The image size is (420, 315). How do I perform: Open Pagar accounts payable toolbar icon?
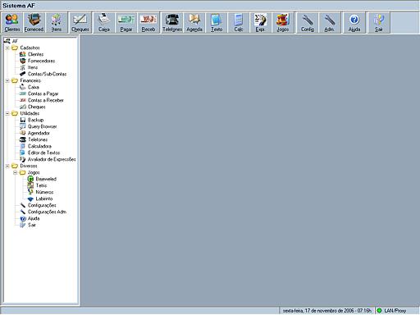(126, 22)
